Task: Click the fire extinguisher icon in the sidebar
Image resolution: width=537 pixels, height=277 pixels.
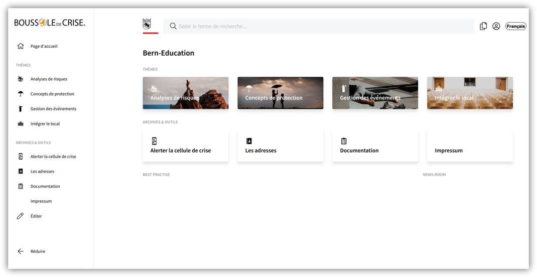Action: 21,109
